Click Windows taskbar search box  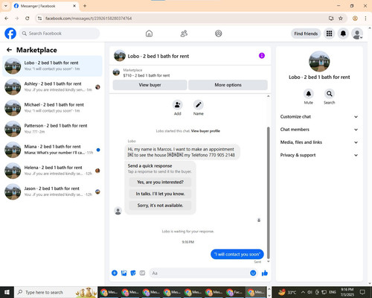pyautogui.click(x=56, y=292)
